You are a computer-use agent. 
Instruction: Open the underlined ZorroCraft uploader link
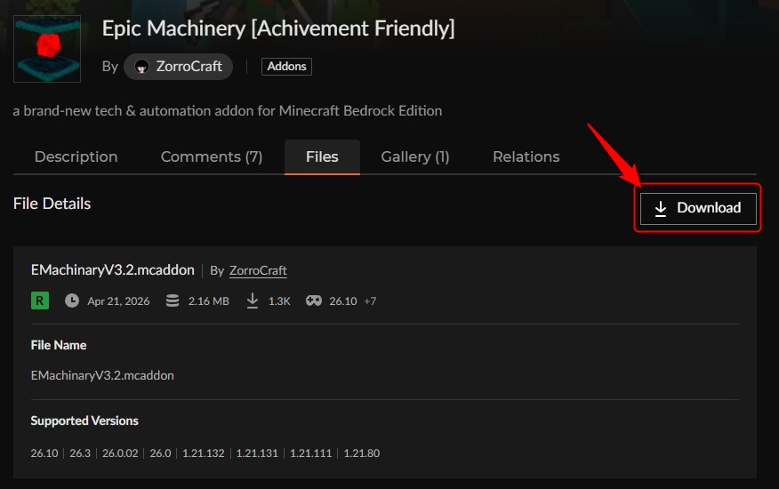point(258,270)
